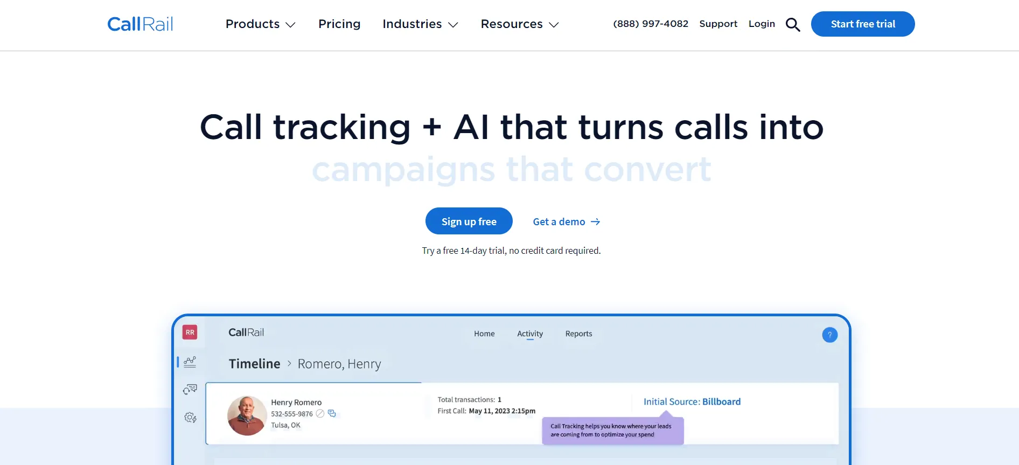Viewport: 1019px width, 465px height.
Task: Call the (888) 997-4082 phone link
Action: 651,24
